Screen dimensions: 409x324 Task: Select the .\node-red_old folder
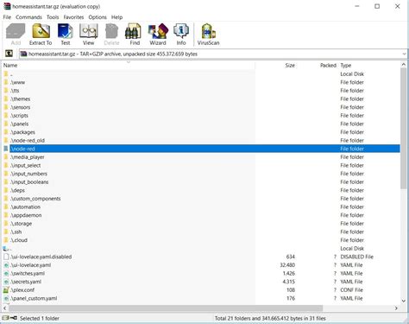tap(28, 141)
